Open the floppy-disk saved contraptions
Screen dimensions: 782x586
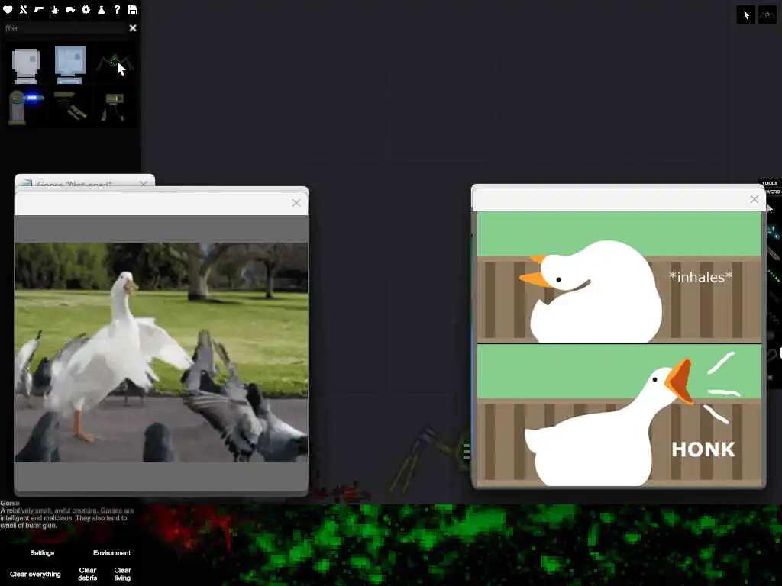tap(133, 9)
